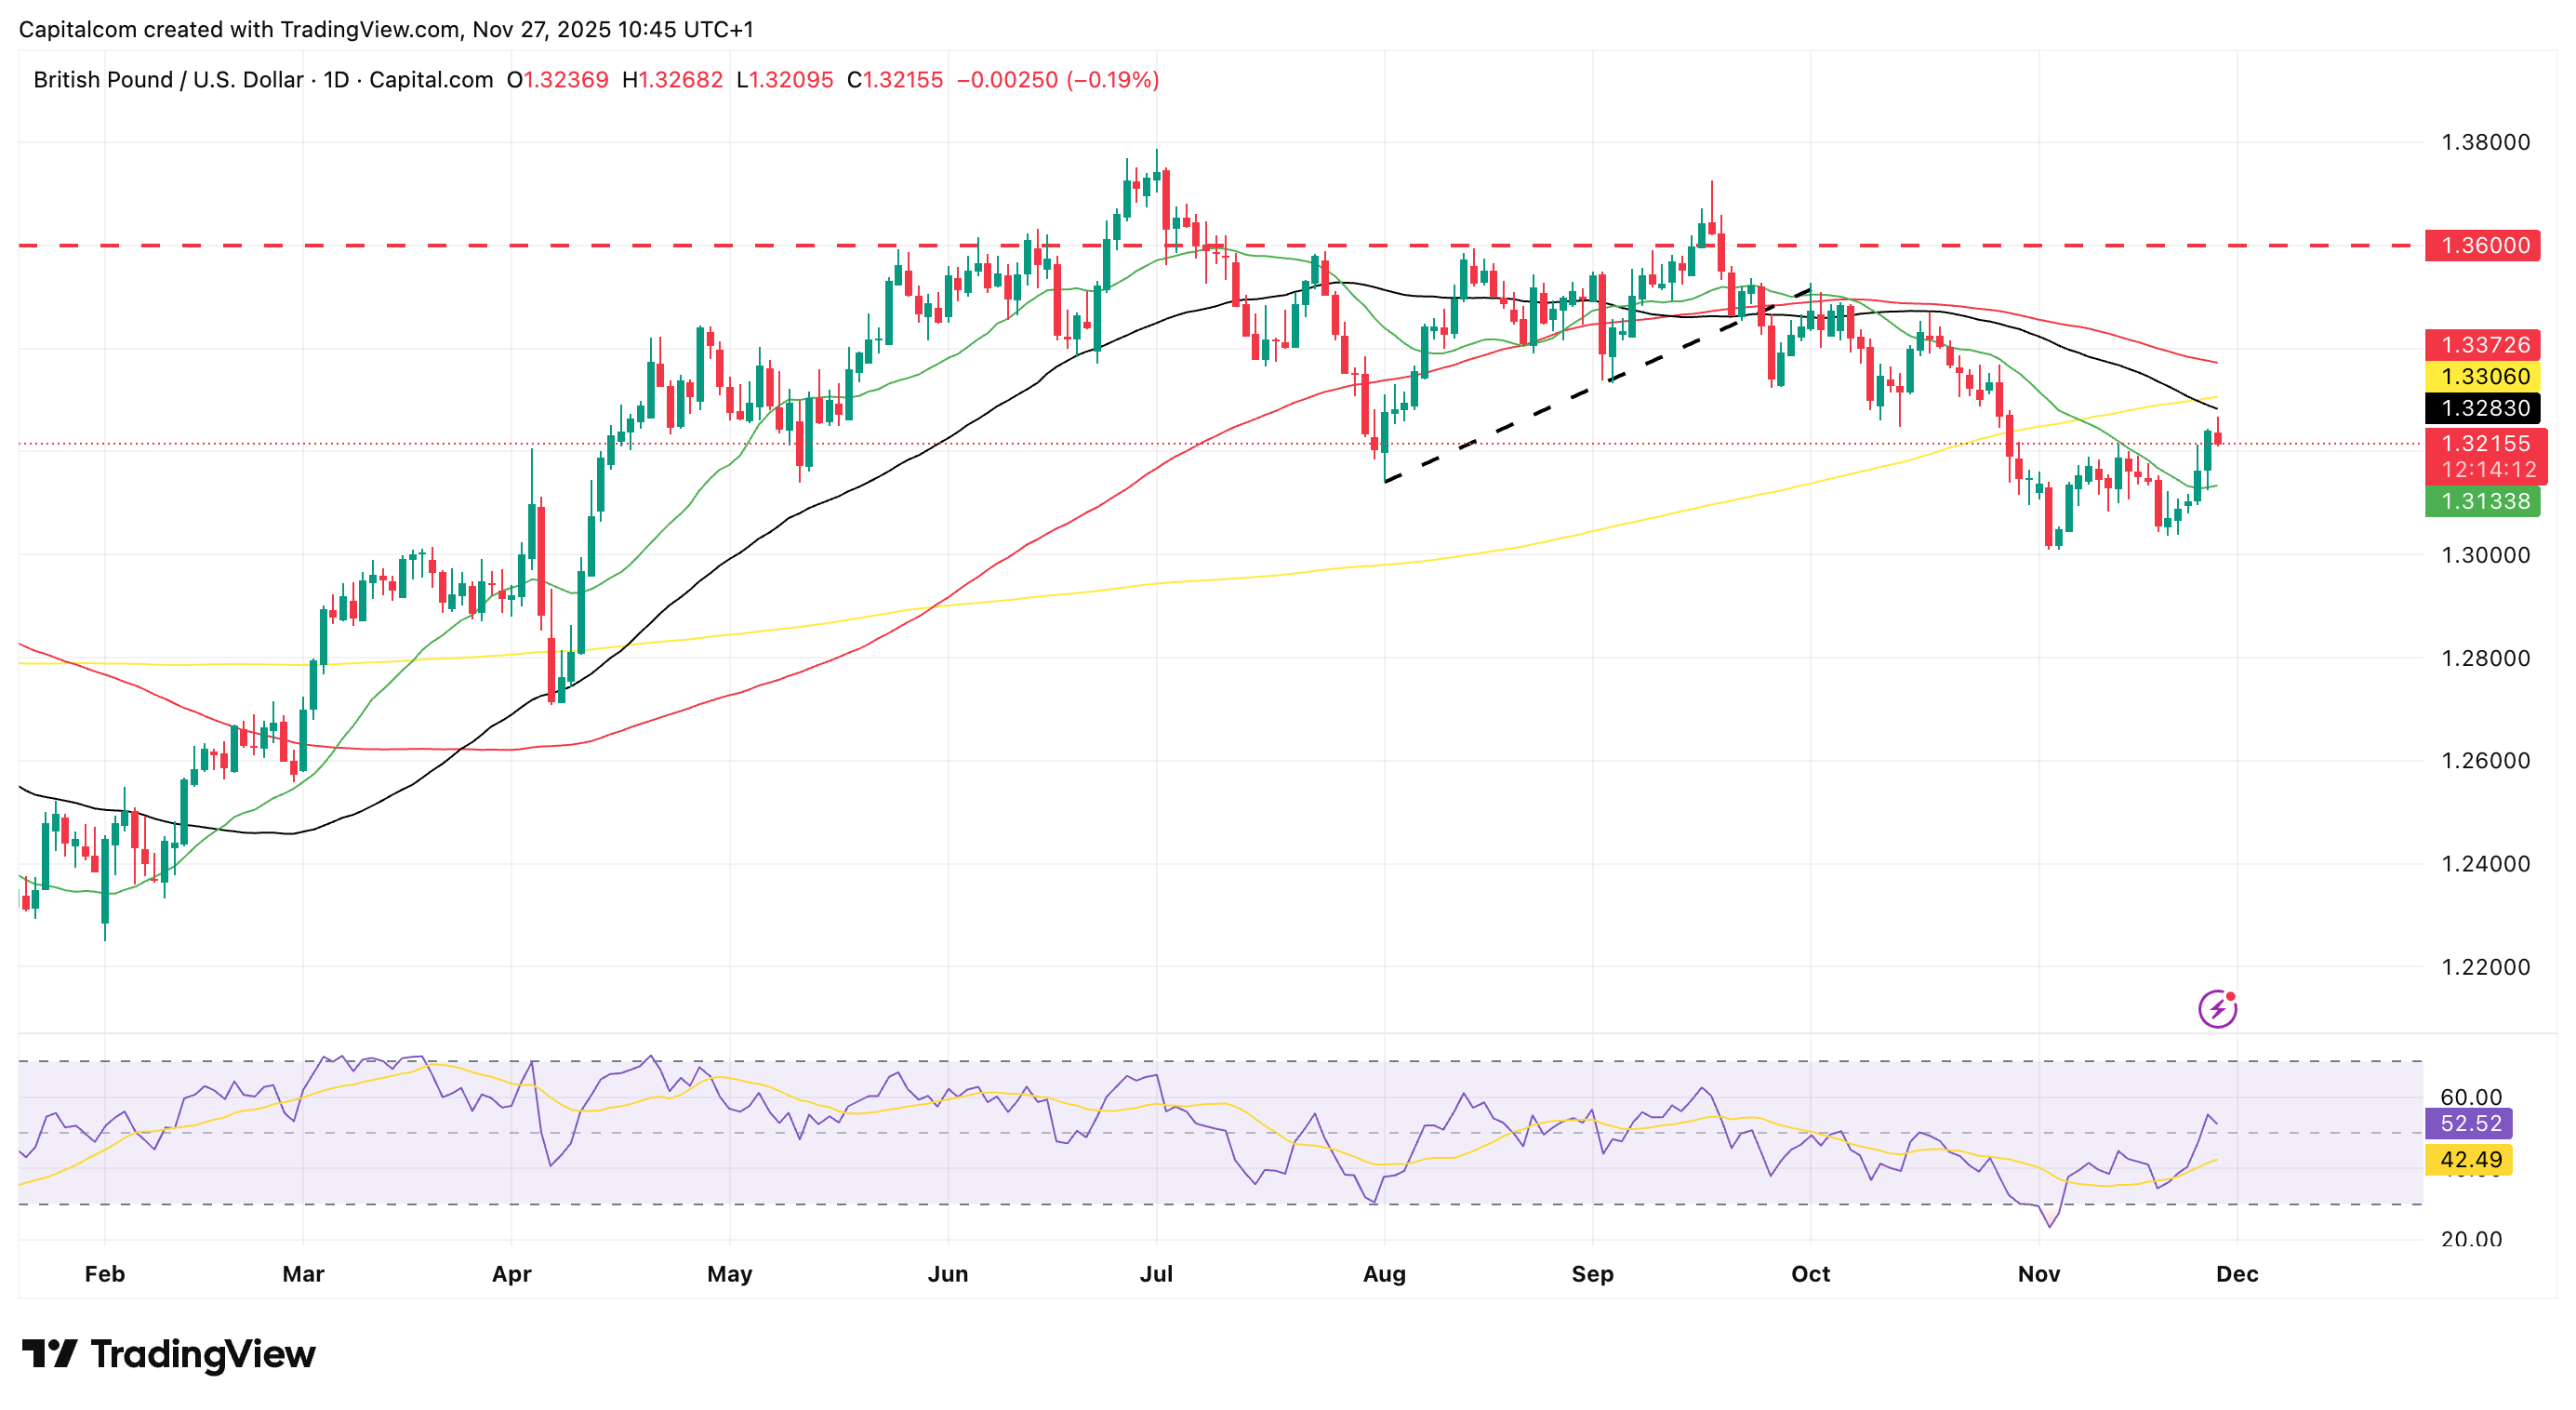Click the Close value C1.32155 in header

(894, 80)
